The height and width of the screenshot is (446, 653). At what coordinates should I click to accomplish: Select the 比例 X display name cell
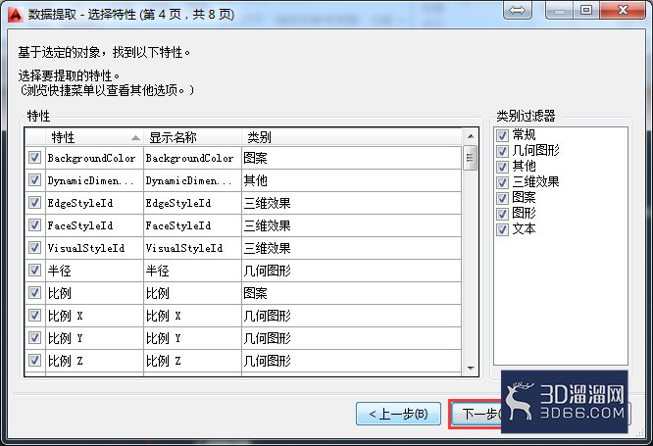(192, 316)
